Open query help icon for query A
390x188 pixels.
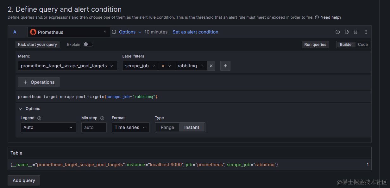338,32
